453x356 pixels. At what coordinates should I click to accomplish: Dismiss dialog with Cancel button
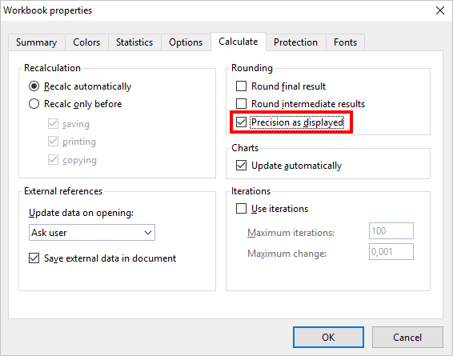coord(407,338)
